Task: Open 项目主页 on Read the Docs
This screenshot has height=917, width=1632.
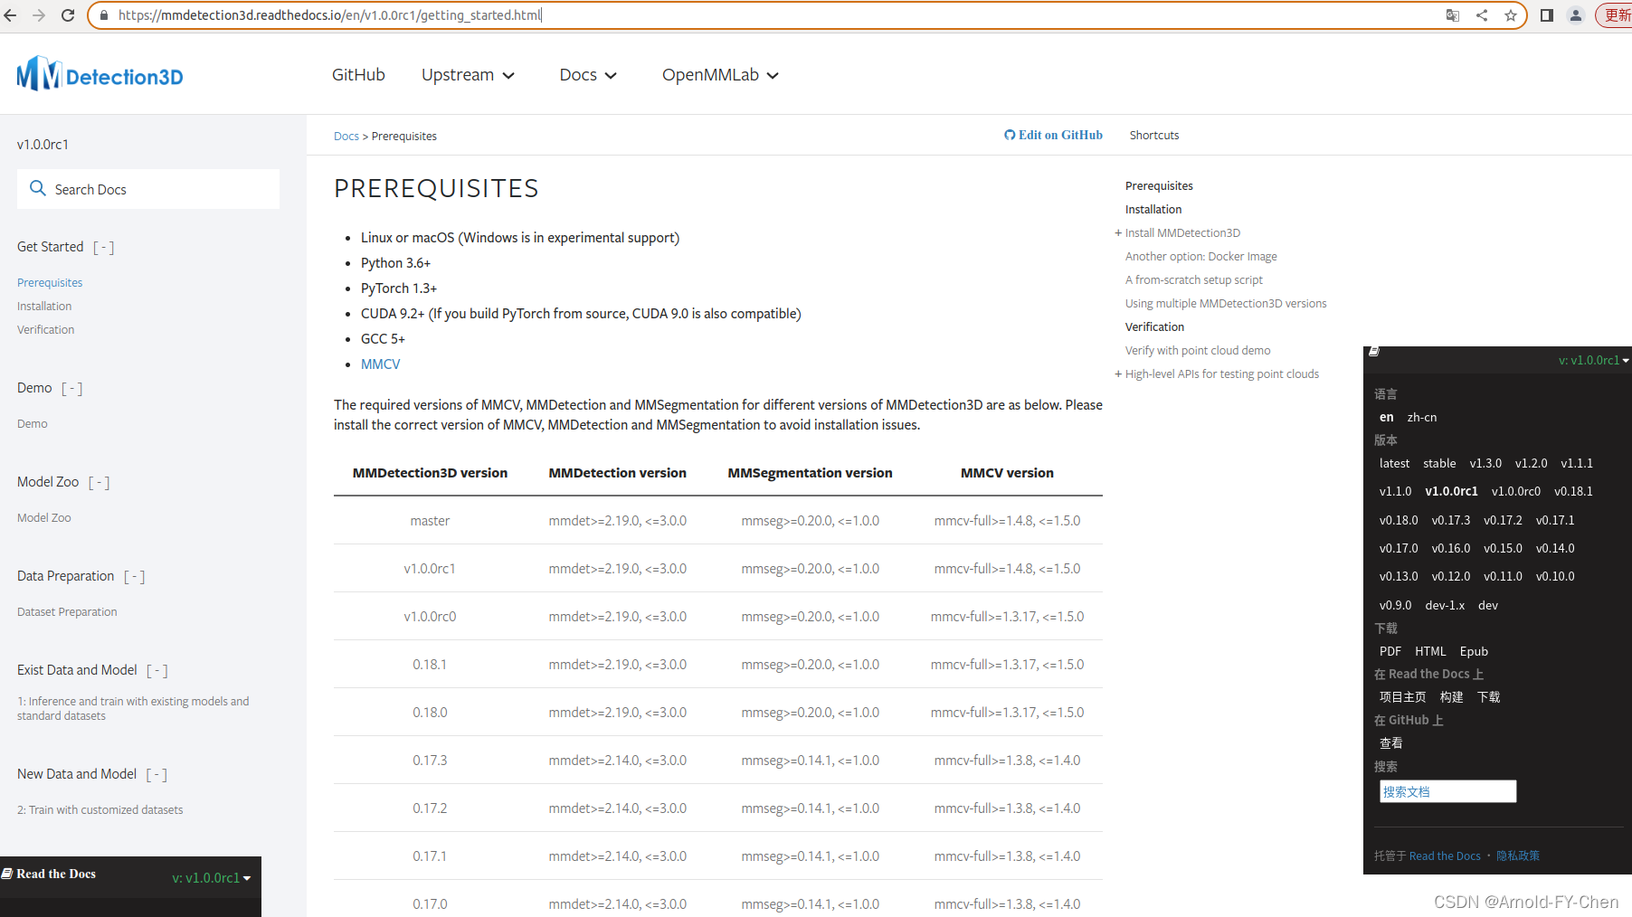Action: click(1402, 697)
